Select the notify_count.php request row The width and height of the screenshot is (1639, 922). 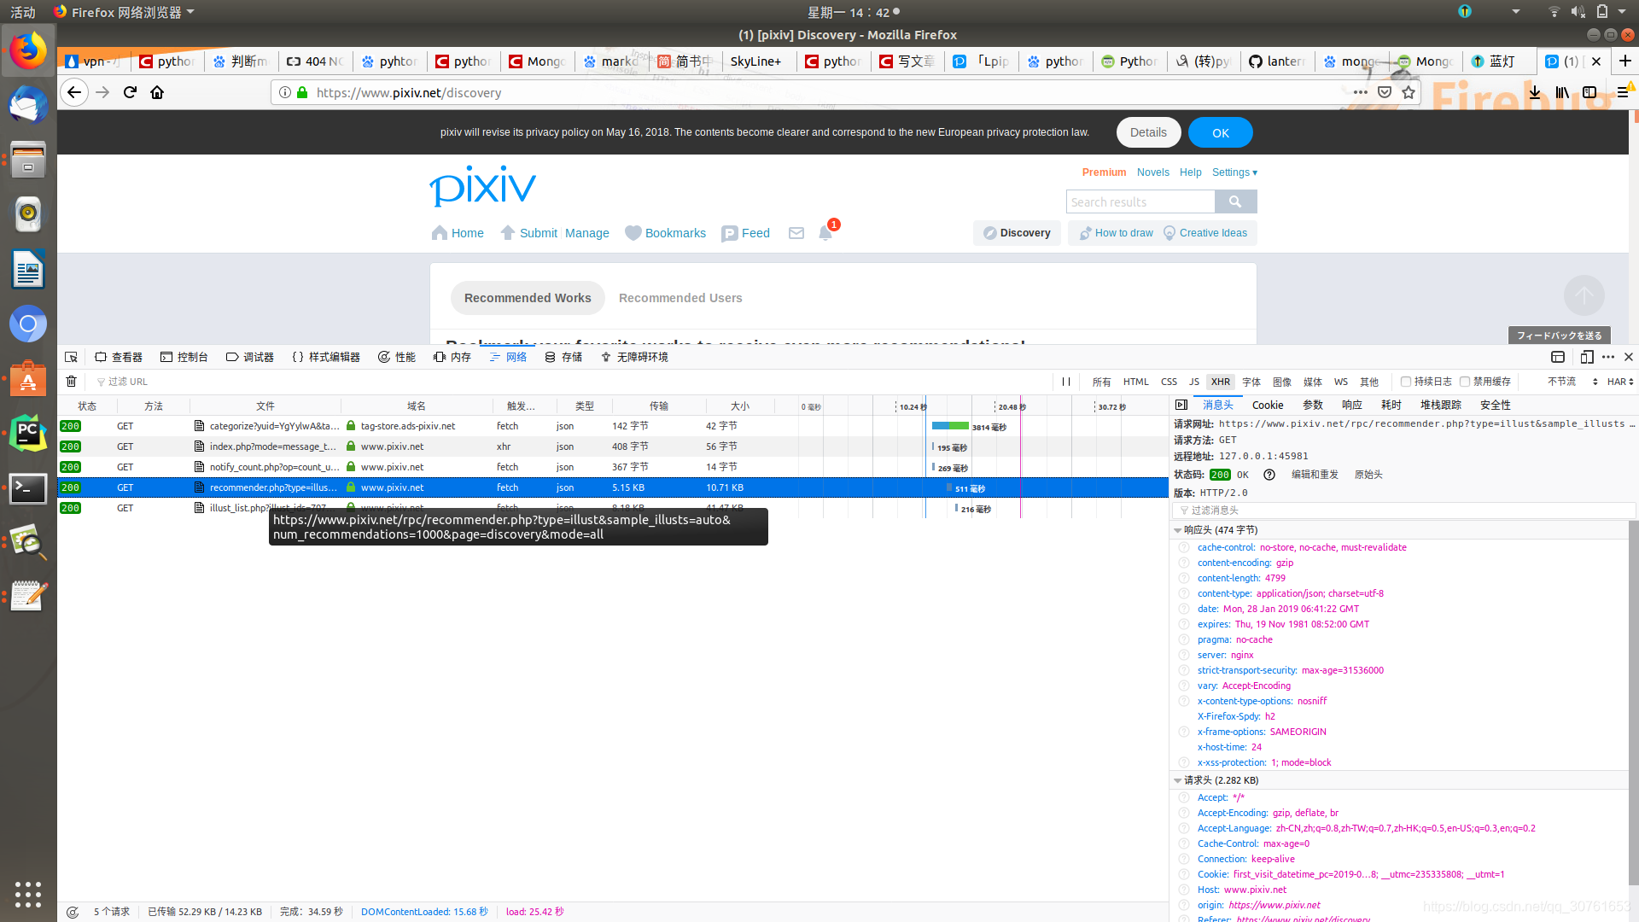(612, 467)
